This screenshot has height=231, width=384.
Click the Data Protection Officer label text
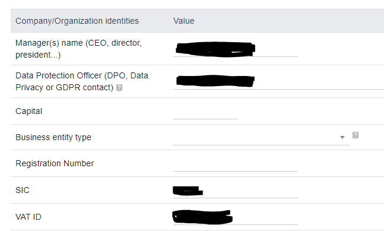click(x=81, y=81)
